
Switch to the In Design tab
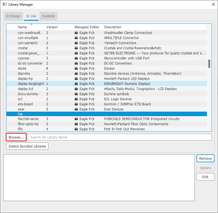(x=13, y=16)
